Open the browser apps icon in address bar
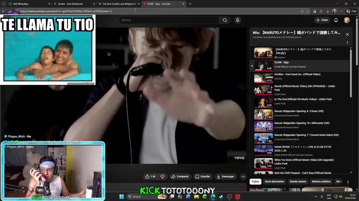The height and width of the screenshot is (201, 359). pos(302,11)
